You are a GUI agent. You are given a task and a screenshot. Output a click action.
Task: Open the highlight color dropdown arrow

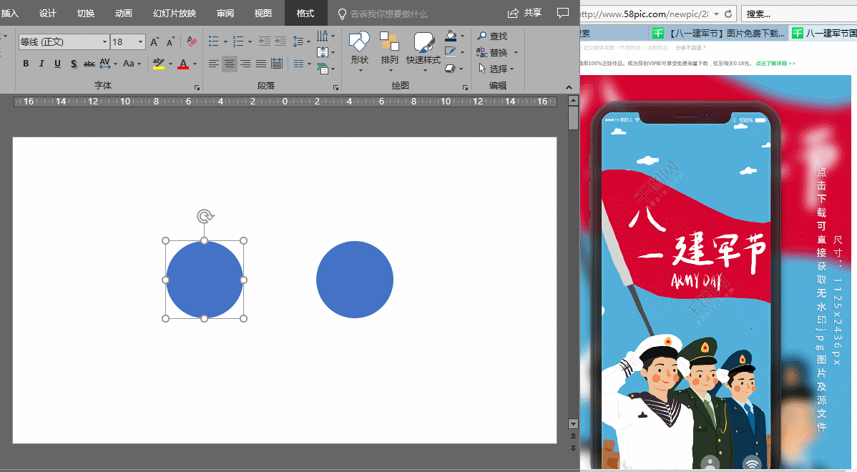170,64
